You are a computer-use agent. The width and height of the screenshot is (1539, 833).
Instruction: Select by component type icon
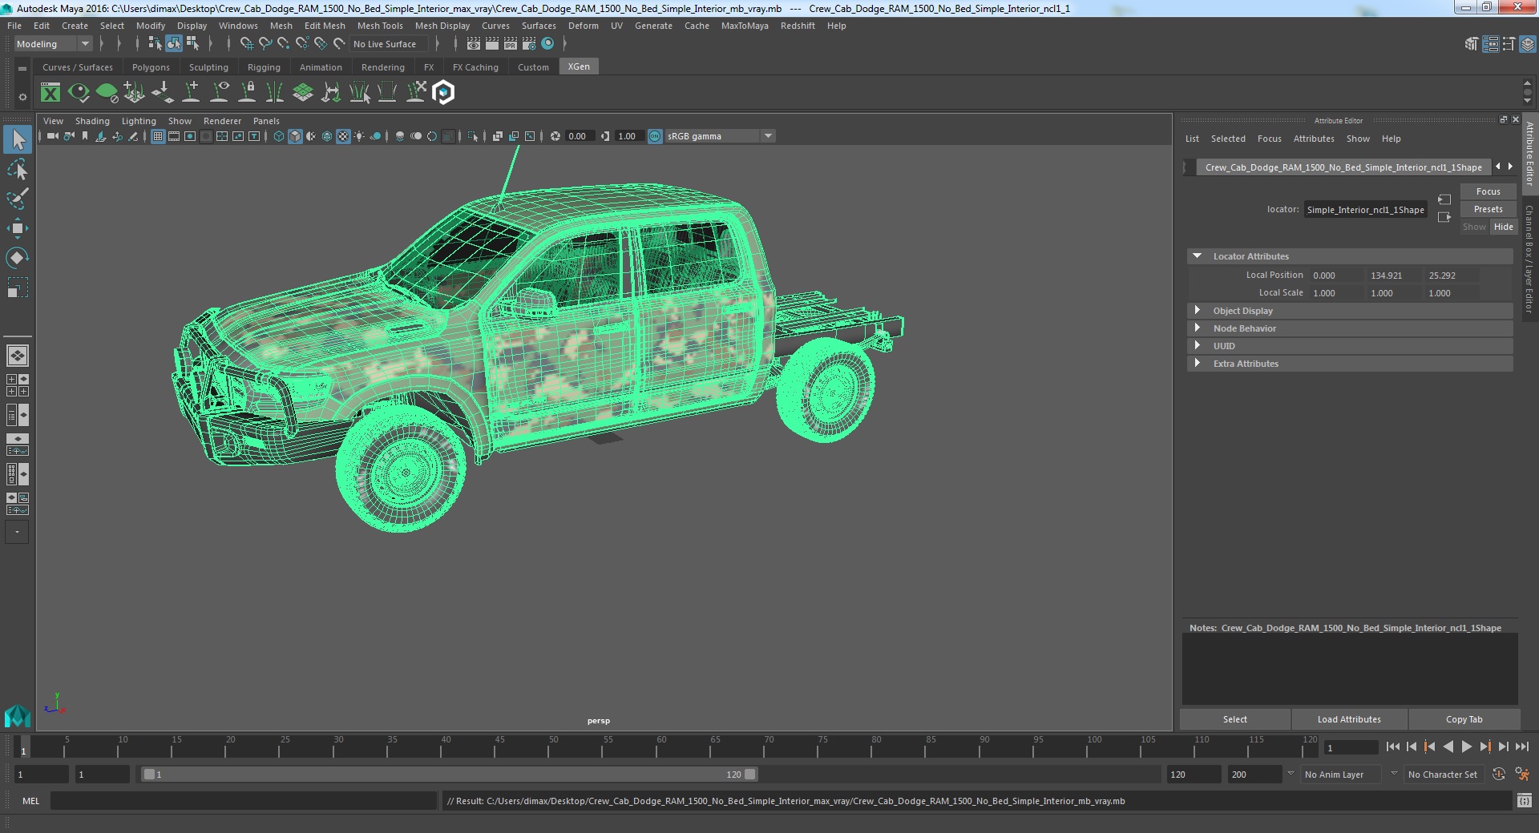click(x=192, y=44)
